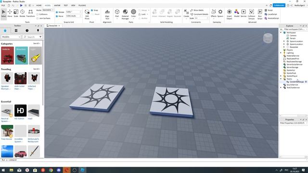This screenshot has height=173, width=308.
Task: Toggle the Join Surfaces checkbox
Action: coord(38,18)
